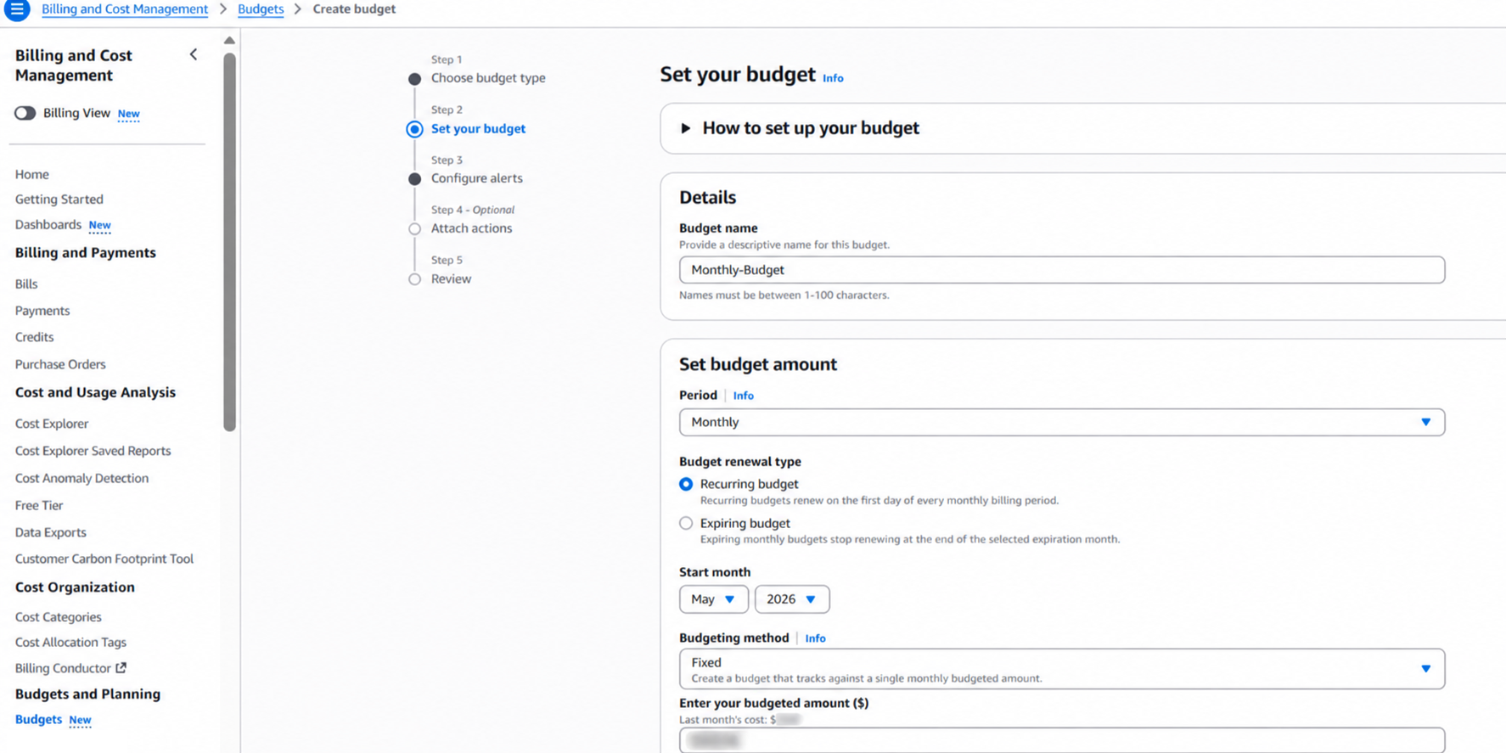1506x753 pixels.
Task: Open Bills in the sidebar
Action: tap(26, 284)
